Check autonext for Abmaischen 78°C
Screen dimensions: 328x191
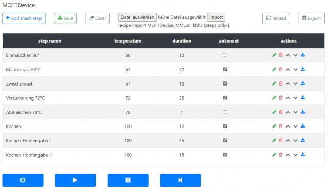(x=225, y=112)
